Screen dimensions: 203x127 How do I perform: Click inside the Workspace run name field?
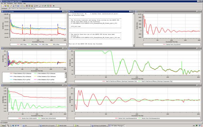pyautogui.click(x=34, y=9)
